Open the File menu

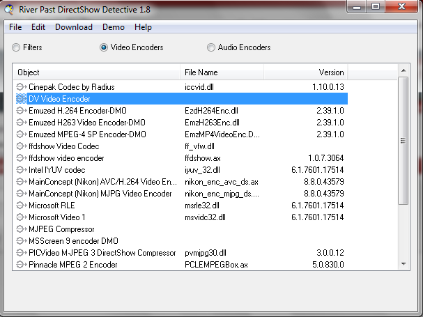click(15, 27)
